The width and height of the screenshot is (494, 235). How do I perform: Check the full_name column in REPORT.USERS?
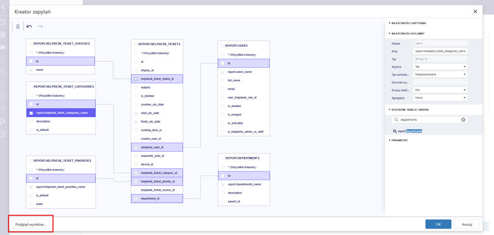[x=223, y=80]
